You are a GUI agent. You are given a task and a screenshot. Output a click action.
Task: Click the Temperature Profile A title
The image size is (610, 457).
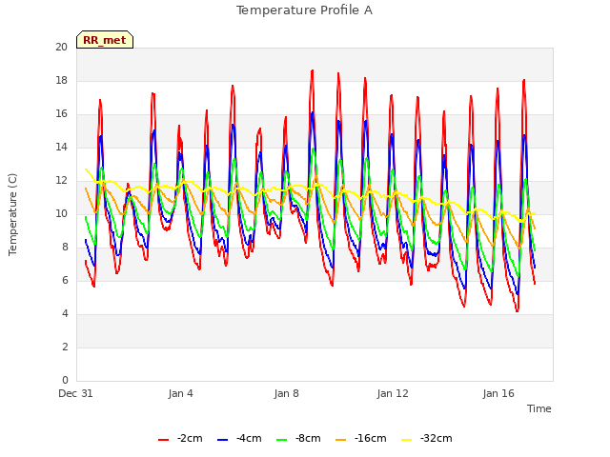click(x=305, y=10)
